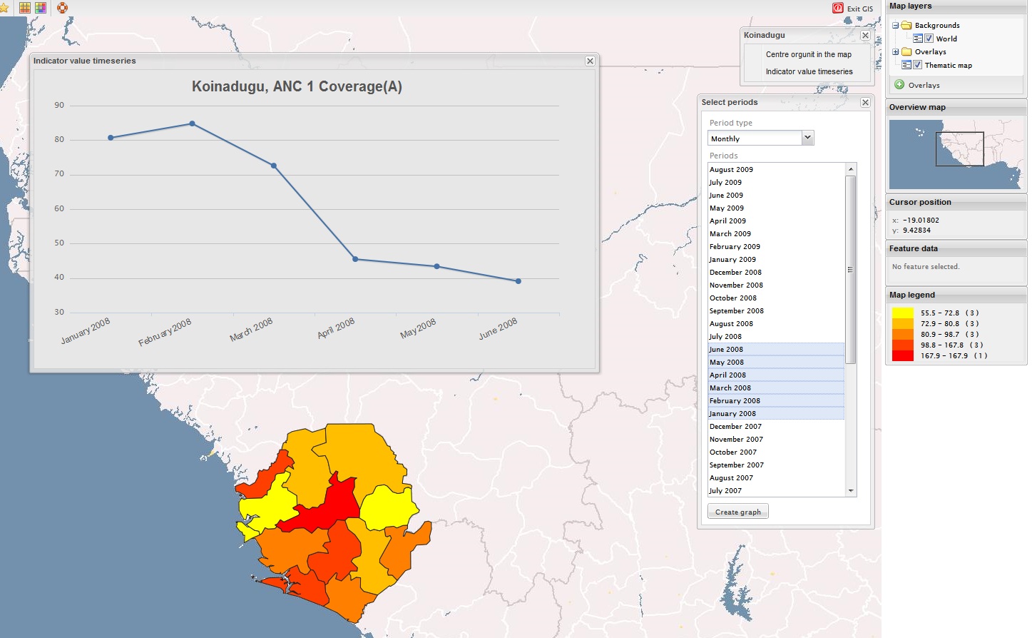Click the Backgrounds folder icon

click(906, 25)
